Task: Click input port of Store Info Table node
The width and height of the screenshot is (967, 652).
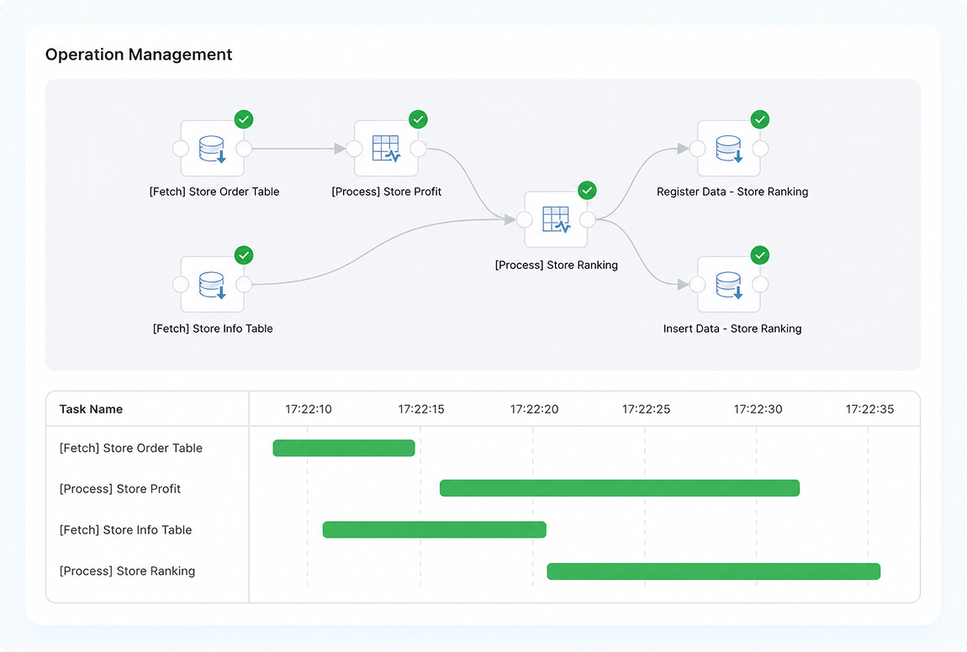Action: point(181,284)
